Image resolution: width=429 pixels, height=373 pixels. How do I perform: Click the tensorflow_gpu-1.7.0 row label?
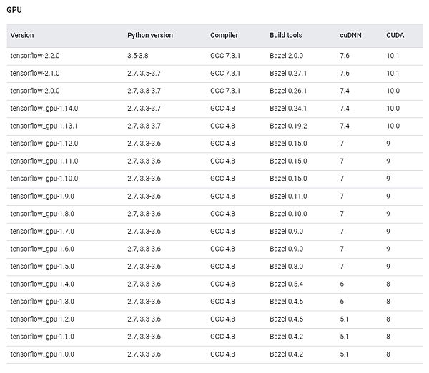tap(42, 232)
